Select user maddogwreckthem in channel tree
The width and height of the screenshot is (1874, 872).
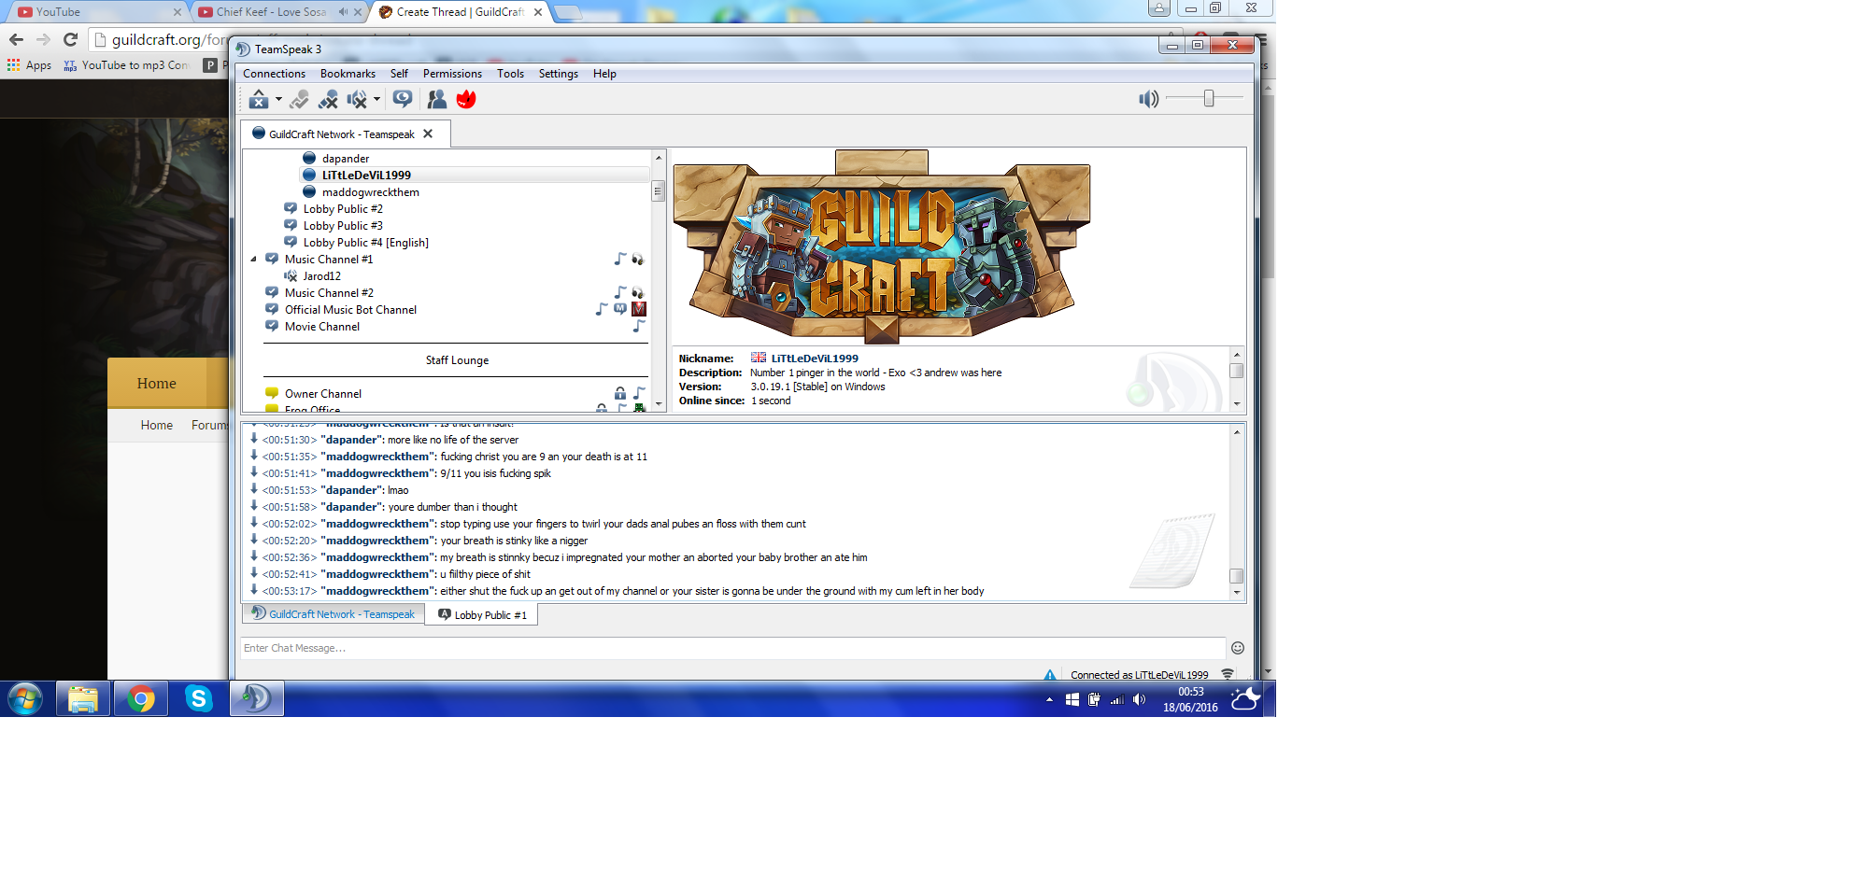point(371,192)
